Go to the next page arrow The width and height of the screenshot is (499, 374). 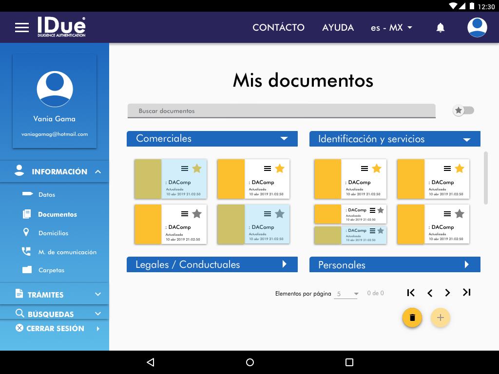[447, 293]
